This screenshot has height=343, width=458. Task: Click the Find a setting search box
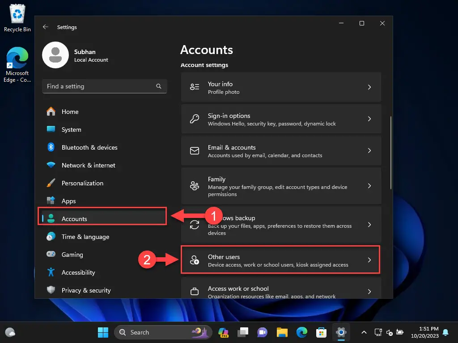(x=104, y=86)
